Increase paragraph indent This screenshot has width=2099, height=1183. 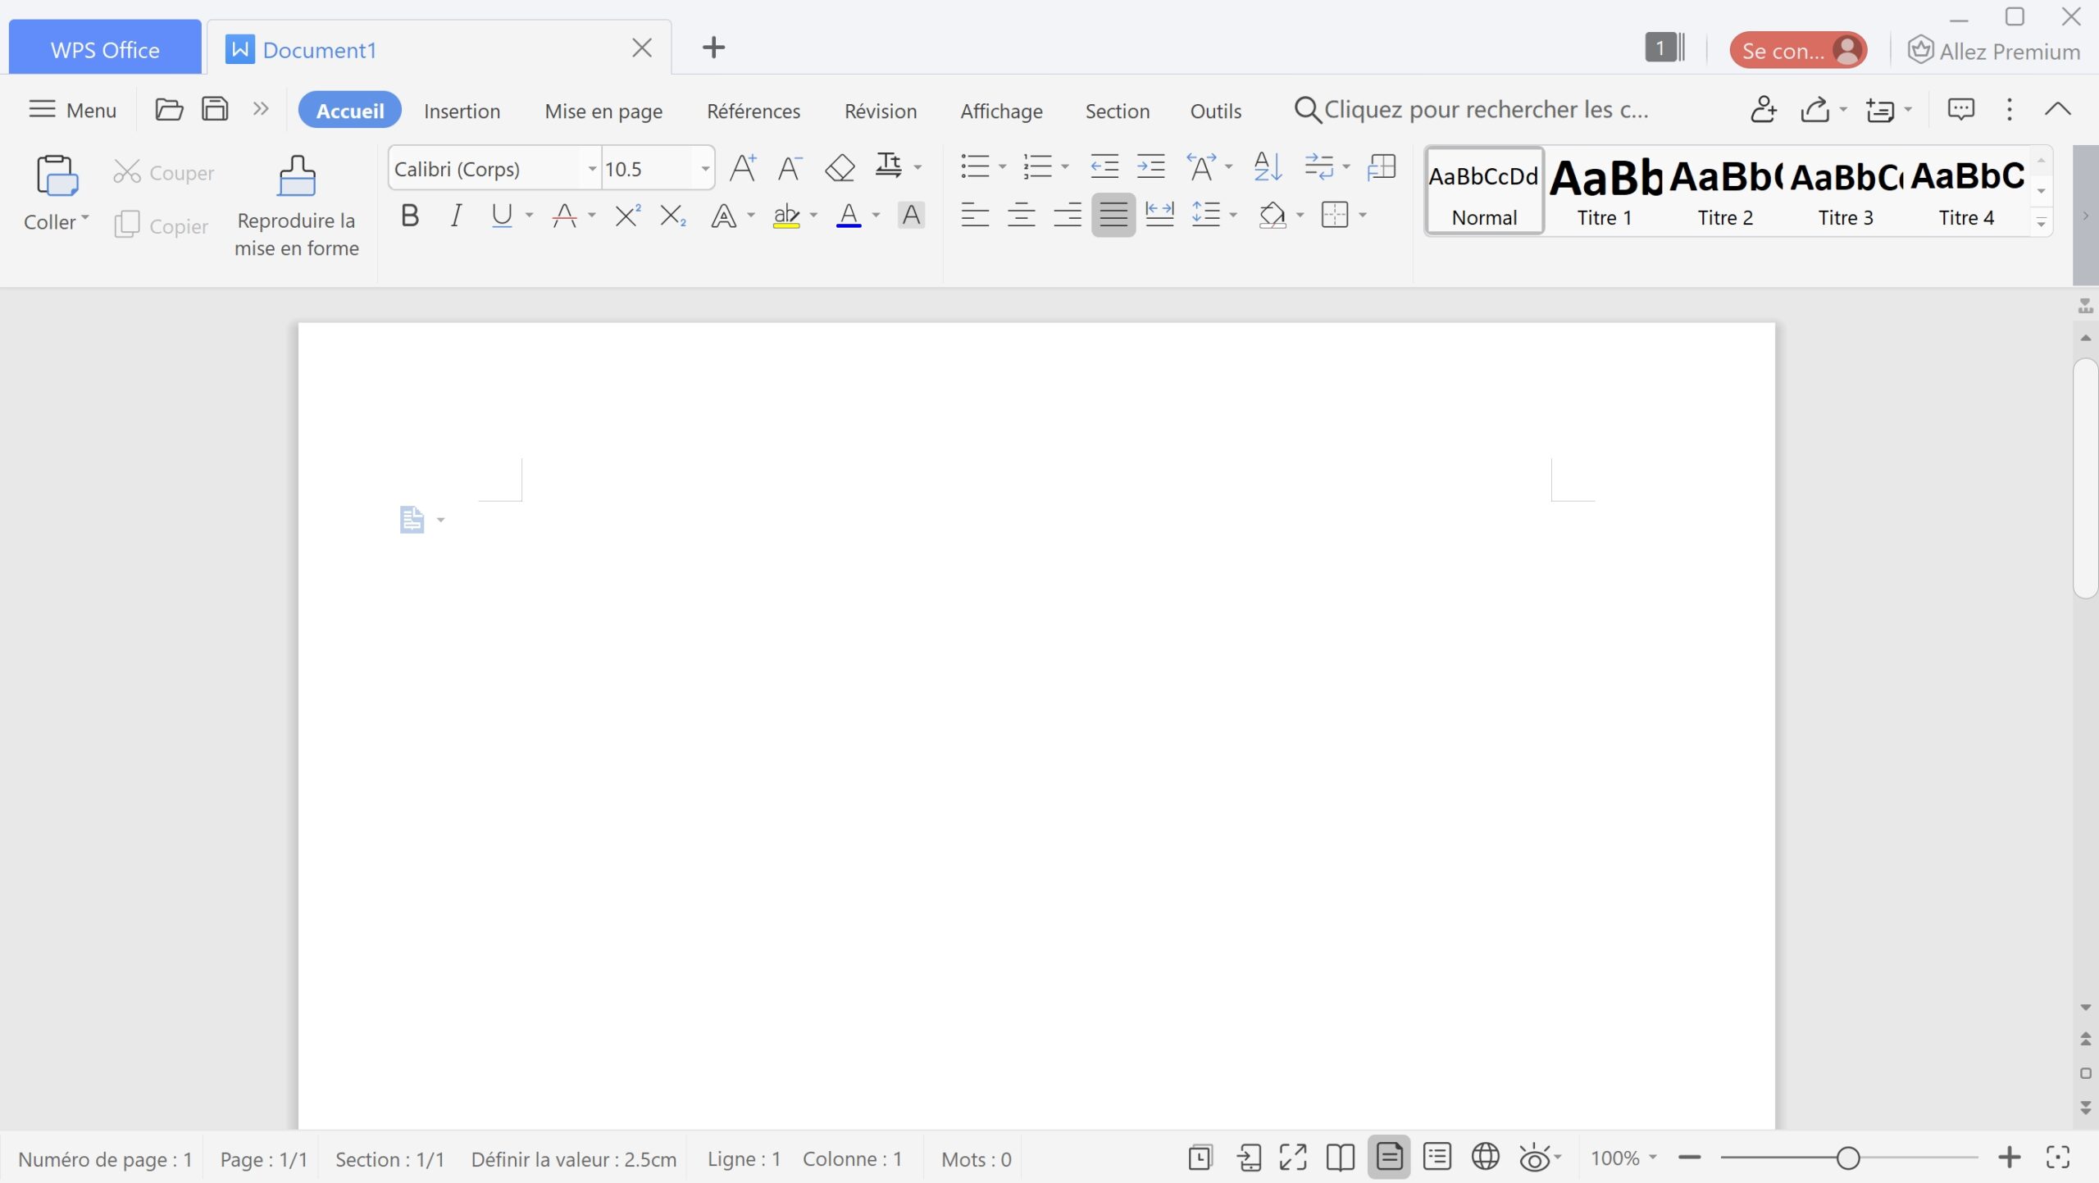[1151, 166]
